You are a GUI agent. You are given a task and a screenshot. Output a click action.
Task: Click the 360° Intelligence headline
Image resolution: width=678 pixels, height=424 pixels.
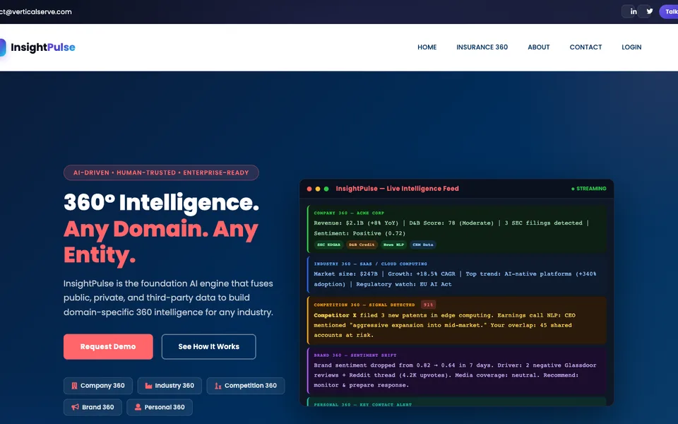pos(161,203)
